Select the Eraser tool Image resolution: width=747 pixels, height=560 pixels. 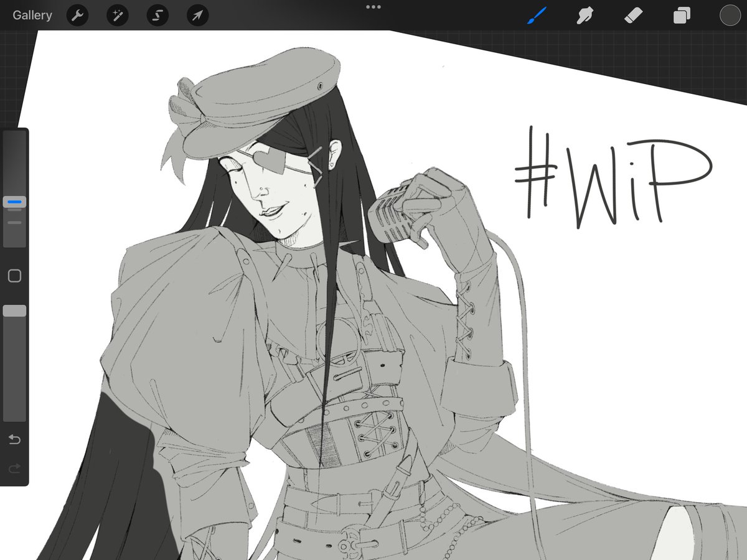pyautogui.click(x=634, y=16)
